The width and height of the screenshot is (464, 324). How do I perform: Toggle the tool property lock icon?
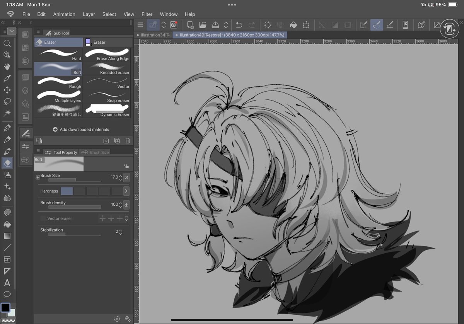pos(126,166)
